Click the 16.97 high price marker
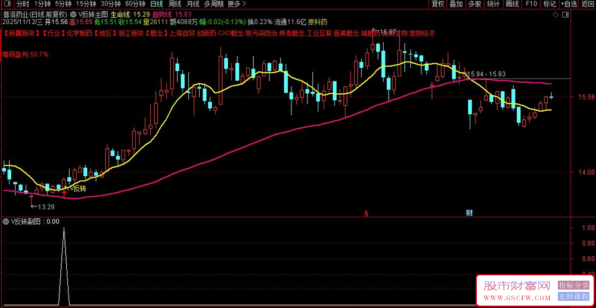The image size is (596, 308). 384,31
